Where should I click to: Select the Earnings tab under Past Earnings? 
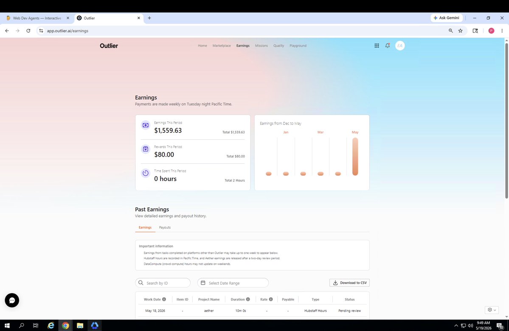(145, 227)
